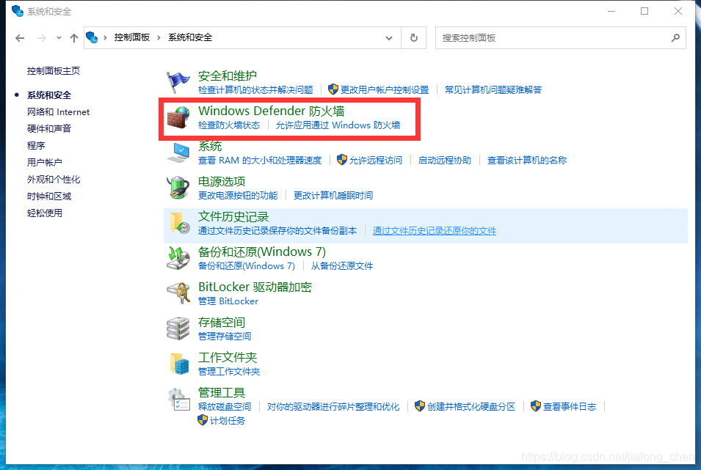Open the 电源选项 battery icon
Viewport: 701px width, 470px height.
[178, 188]
